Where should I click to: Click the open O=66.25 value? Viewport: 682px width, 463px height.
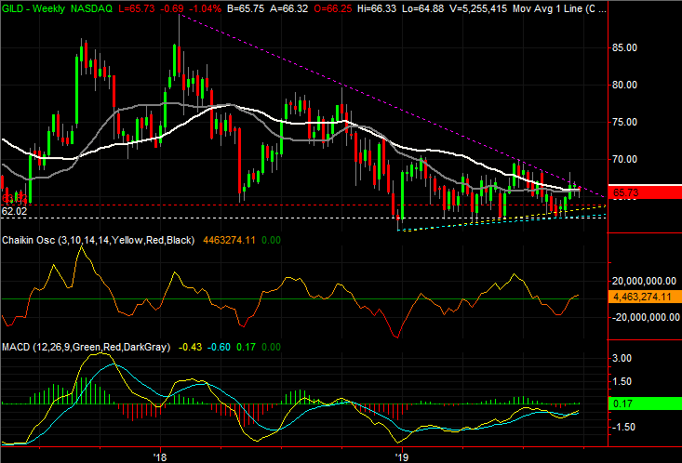[333, 8]
